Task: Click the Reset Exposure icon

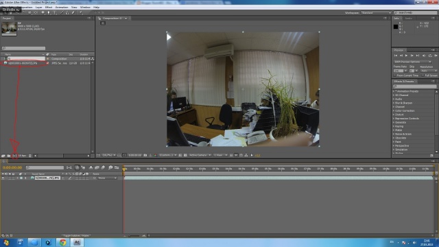Action: click(252, 155)
